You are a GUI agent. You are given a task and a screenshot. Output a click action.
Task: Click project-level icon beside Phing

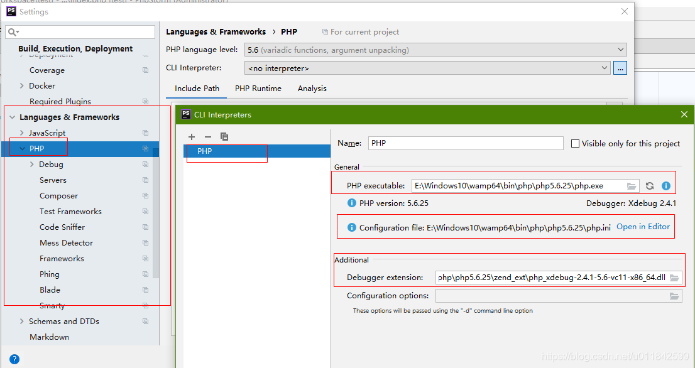[145, 274]
